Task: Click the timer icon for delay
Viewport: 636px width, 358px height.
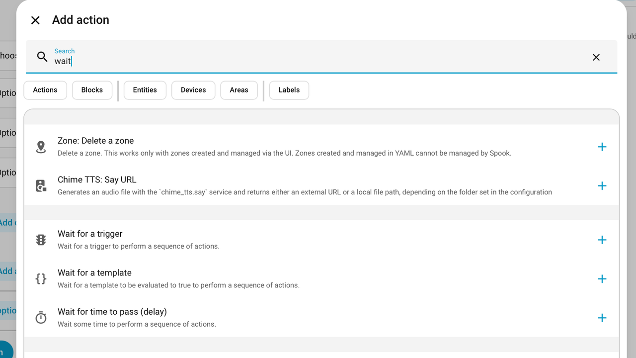Action: tap(41, 318)
